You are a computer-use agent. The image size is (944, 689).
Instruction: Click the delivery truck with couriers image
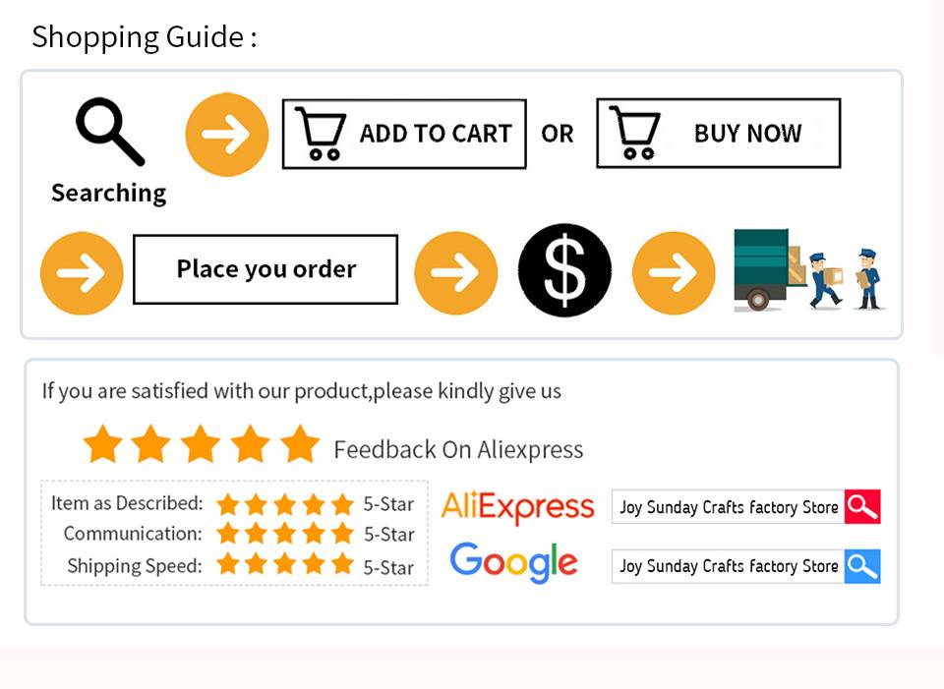[x=808, y=271]
